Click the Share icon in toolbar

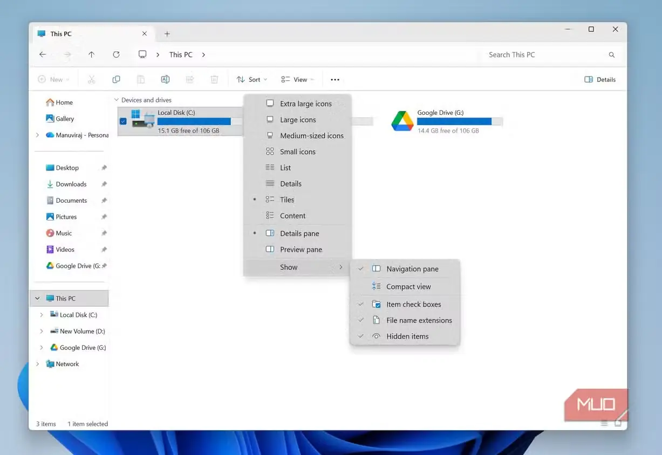pyautogui.click(x=190, y=79)
